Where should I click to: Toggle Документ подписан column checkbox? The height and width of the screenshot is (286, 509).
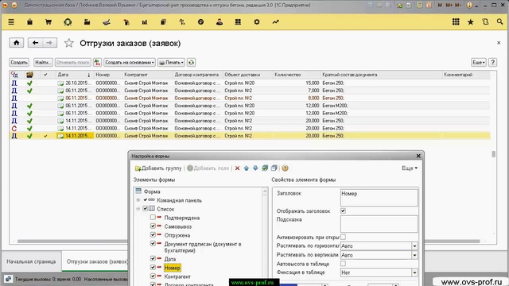tap(153, 243)
